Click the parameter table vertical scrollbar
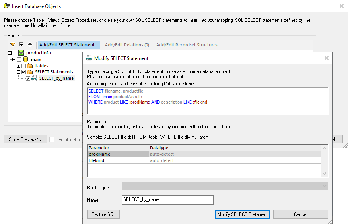The height and width of the screenshot is (224, 348). coord(325,160)
